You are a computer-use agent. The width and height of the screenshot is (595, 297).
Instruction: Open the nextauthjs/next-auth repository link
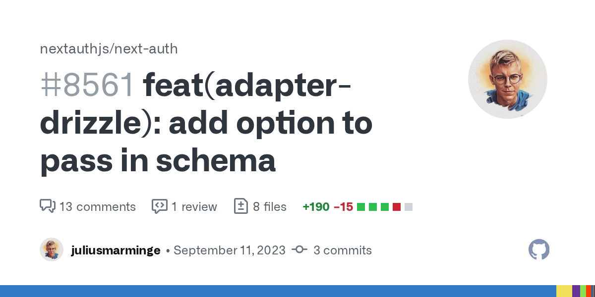pos(109,49)
